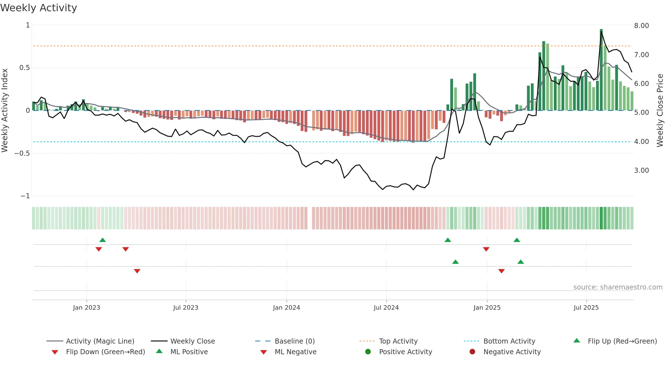Click the red ML negative triangle in spring 2023
This screenshot has height=378, width=672.
coord(137,271)
